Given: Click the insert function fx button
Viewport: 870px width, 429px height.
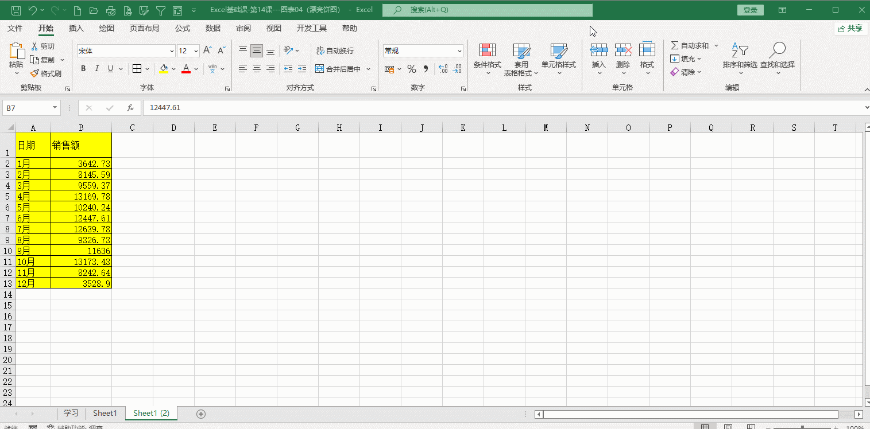Looking at the screenshot, I should (130, 108).
